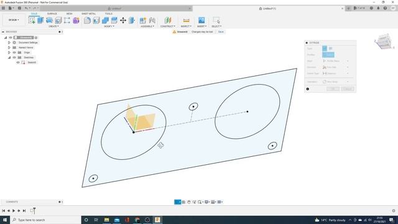This screenshot has height=224, width=398.
Task: Click the sketch feature in timeline
Action: (32, 210)
